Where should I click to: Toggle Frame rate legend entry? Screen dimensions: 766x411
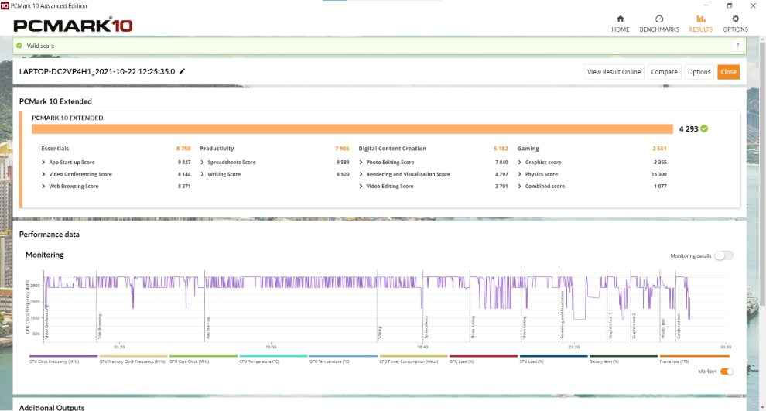pyautogui.click(x=694, y=359)
